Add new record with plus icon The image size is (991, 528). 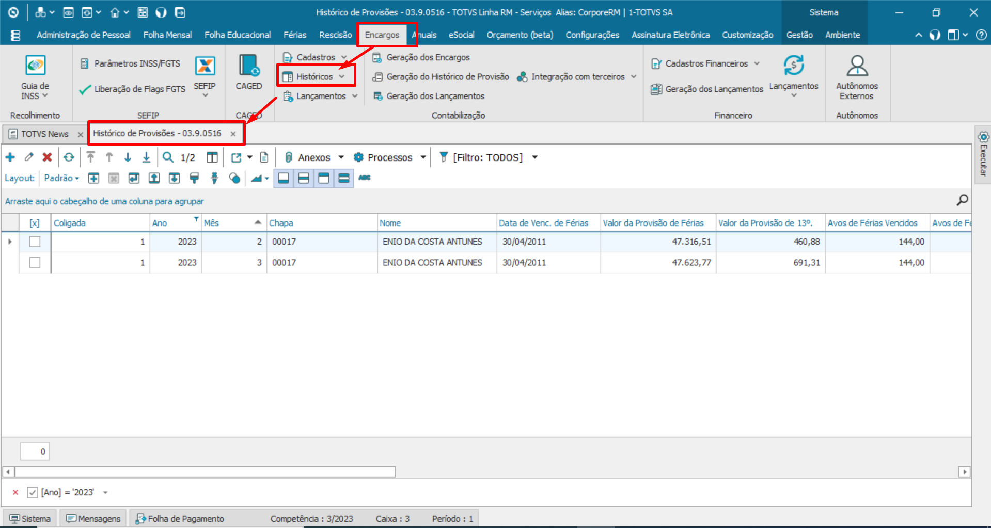point(10,157)
